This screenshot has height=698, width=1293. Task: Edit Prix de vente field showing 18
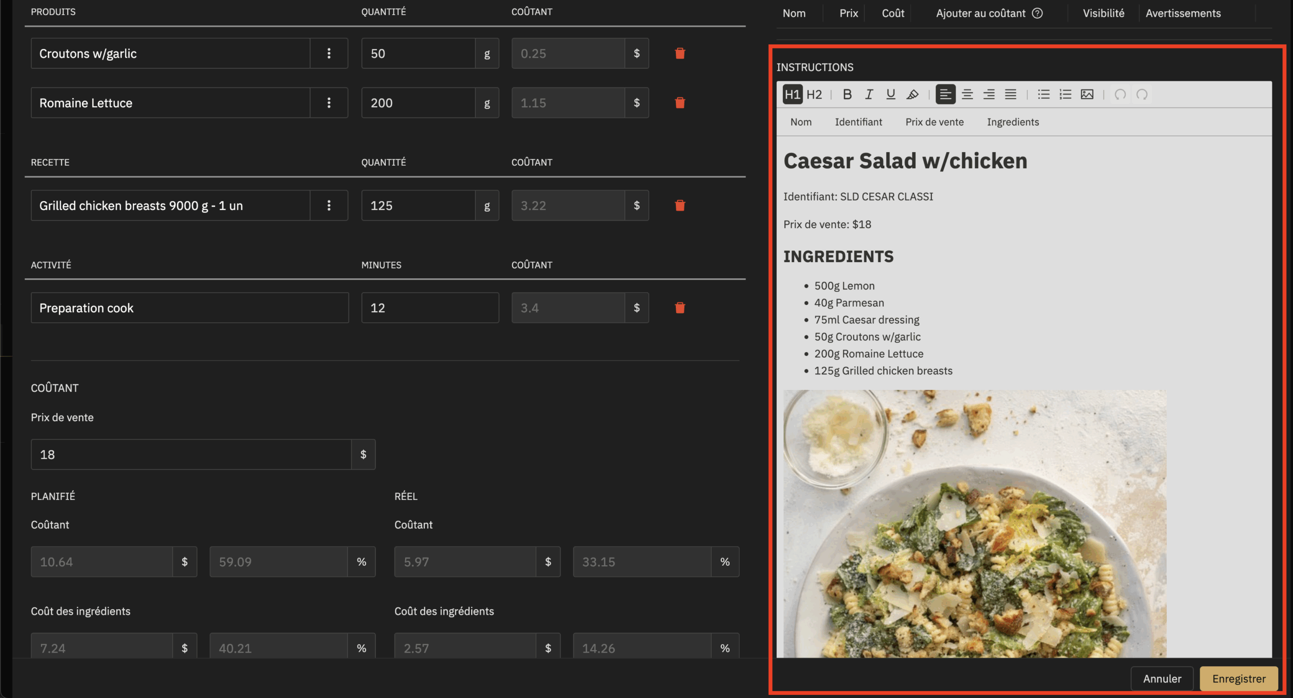(x=191, y=454)
